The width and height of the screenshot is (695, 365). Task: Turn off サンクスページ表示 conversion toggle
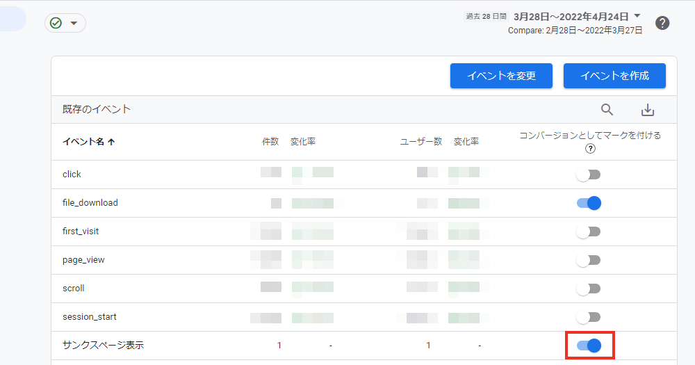589,346
